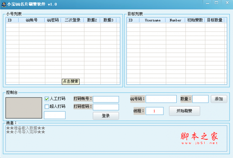This screenshot has height=158, width=233.
Task: Click the 点击搜索 tooltip button
Action: coord(71,82)
